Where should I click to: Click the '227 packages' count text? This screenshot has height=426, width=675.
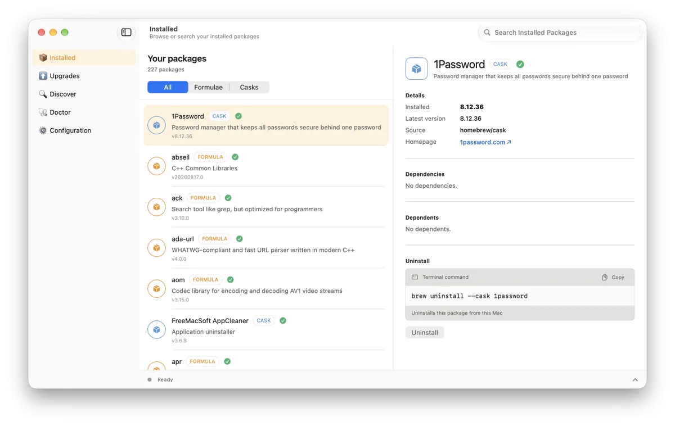point(166,70)
